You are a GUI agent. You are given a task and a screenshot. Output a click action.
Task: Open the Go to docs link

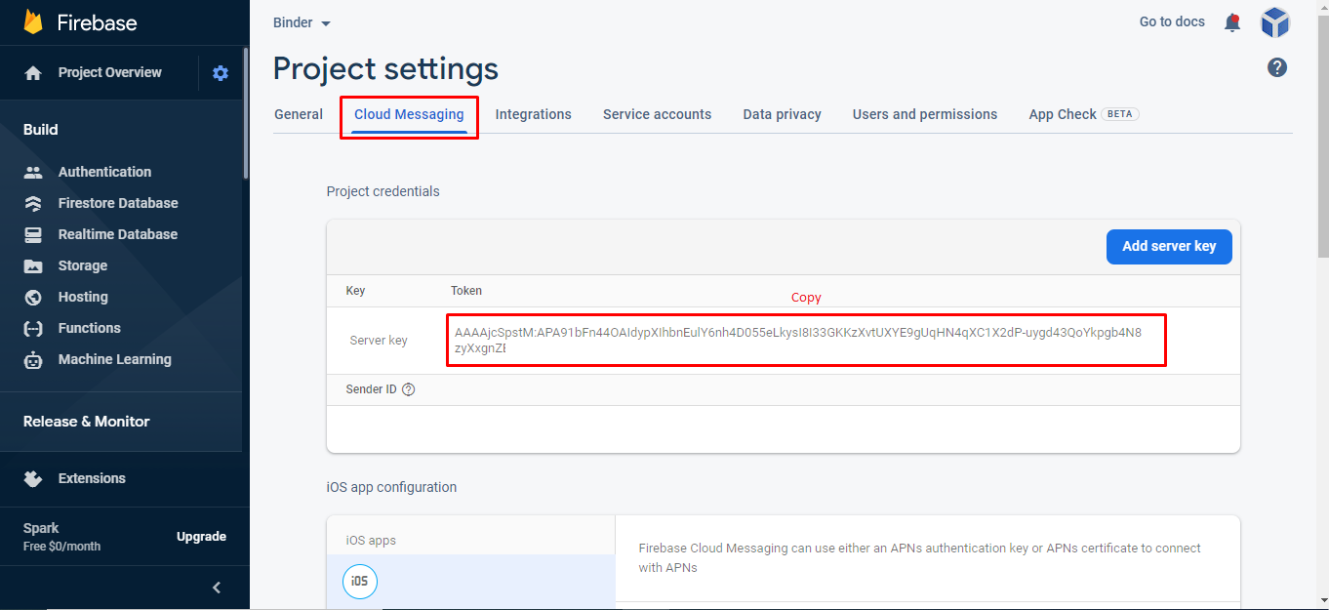(x=1172, y=21)
